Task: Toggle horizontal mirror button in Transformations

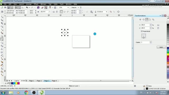Action: 158,25
